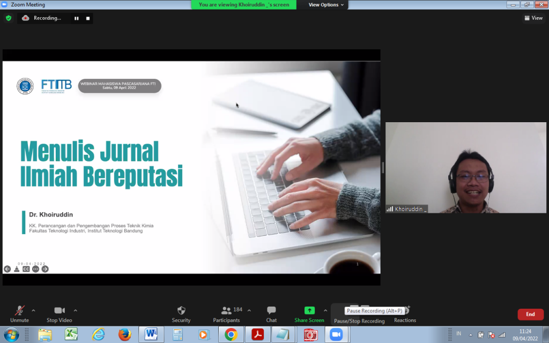Image resolution: width=549 pixels, height=343 pixels.
Task: Open the View layout menu
Action: tap(533, 18)
